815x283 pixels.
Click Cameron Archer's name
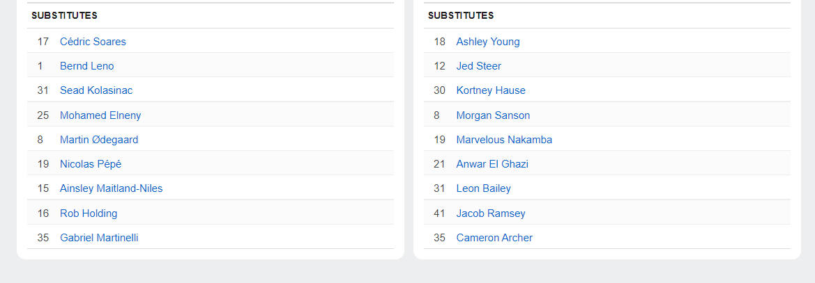point(494,238)
